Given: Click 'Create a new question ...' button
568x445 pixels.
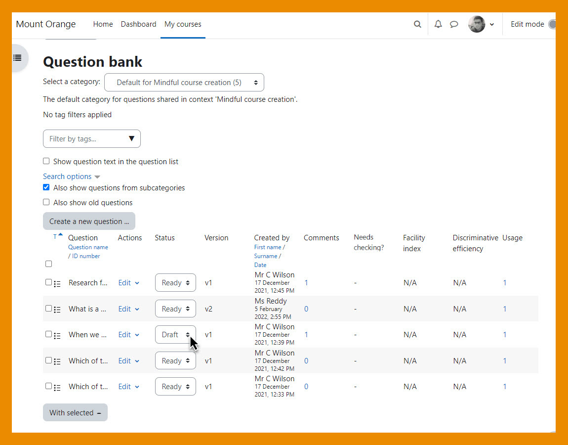Looking at the screenshot, I should (x=89, y=222).
